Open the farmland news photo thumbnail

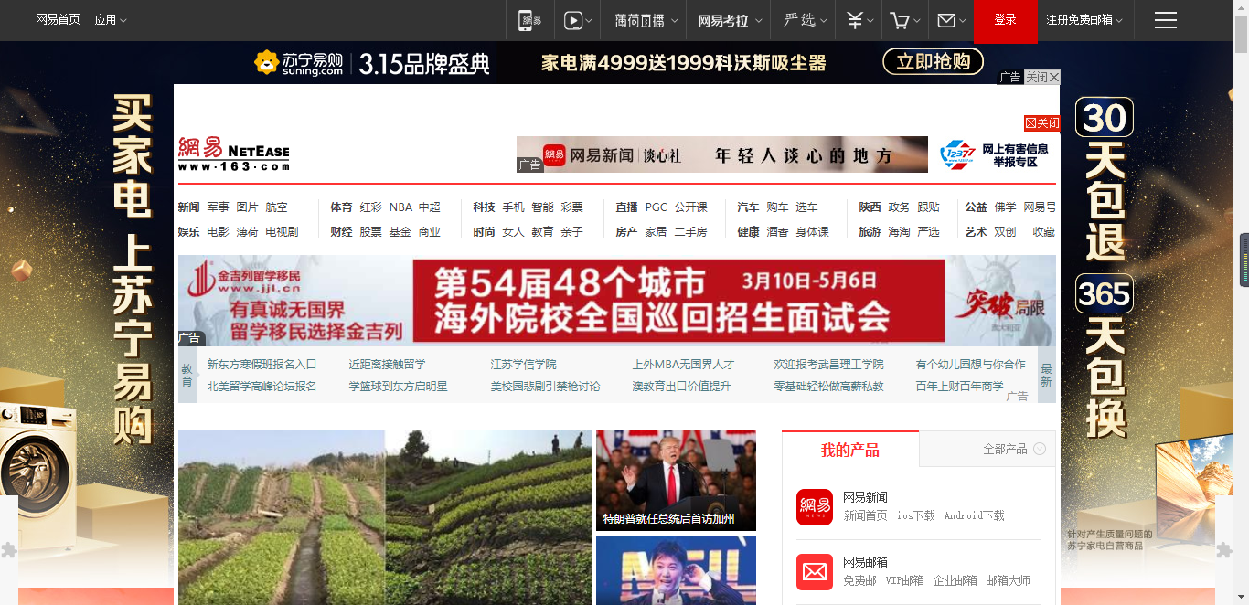[x=385, y=517]
